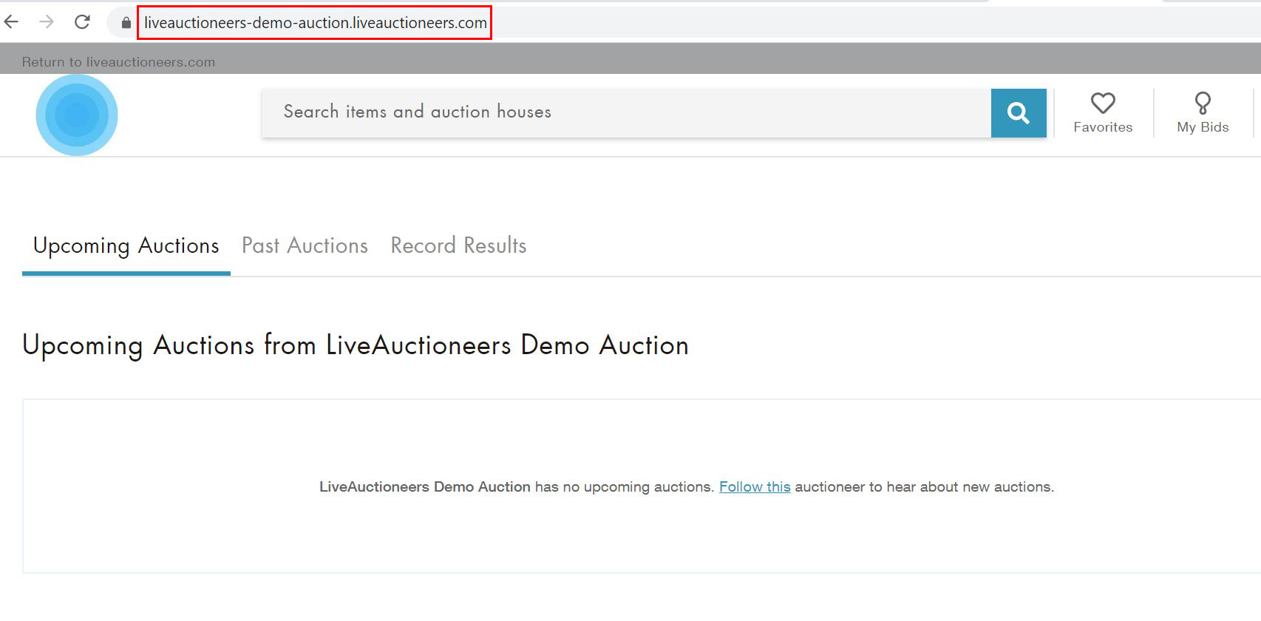The image size is (1261, 621).
Task: Switch to the Past Auctions tab
Action: point(305,245)
